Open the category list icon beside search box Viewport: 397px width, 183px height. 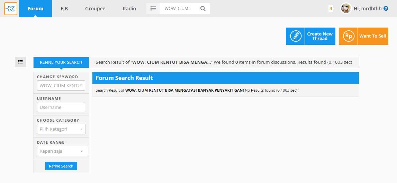(153, 9)
